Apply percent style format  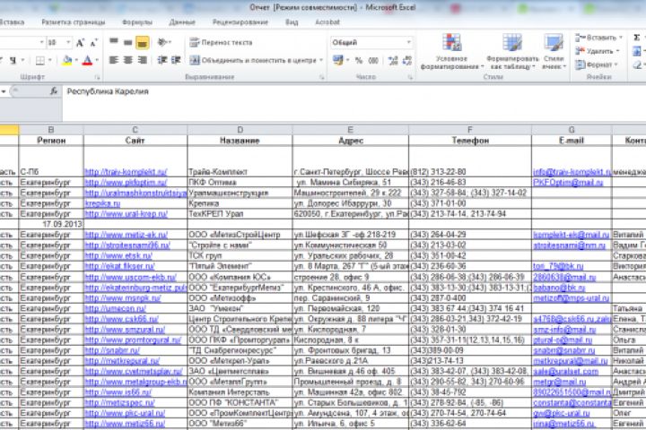pyautogui.click(x=359, y=61)
